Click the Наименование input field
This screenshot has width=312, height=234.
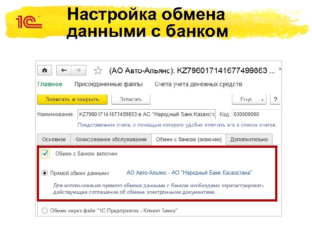pyautogui.click(x=146, y=114)
